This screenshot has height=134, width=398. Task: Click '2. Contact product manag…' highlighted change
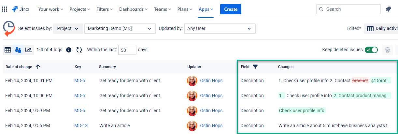pyautogui.click(x=362, y=96)
